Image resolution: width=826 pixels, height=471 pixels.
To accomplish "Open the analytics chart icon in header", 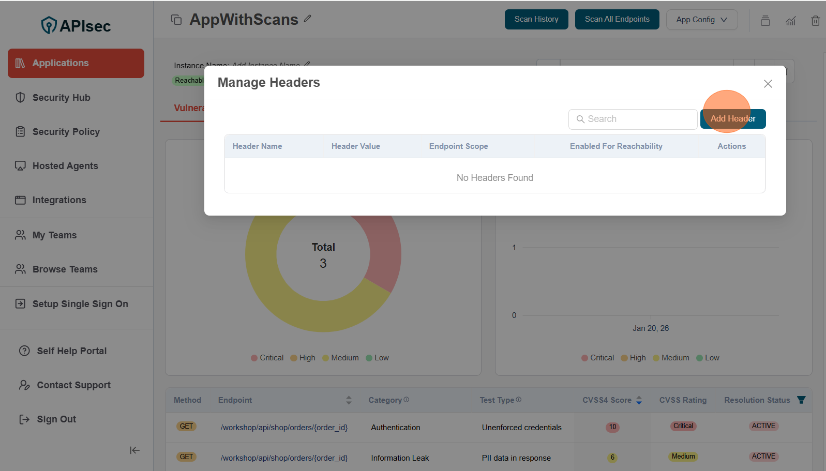I will [790, 21].
